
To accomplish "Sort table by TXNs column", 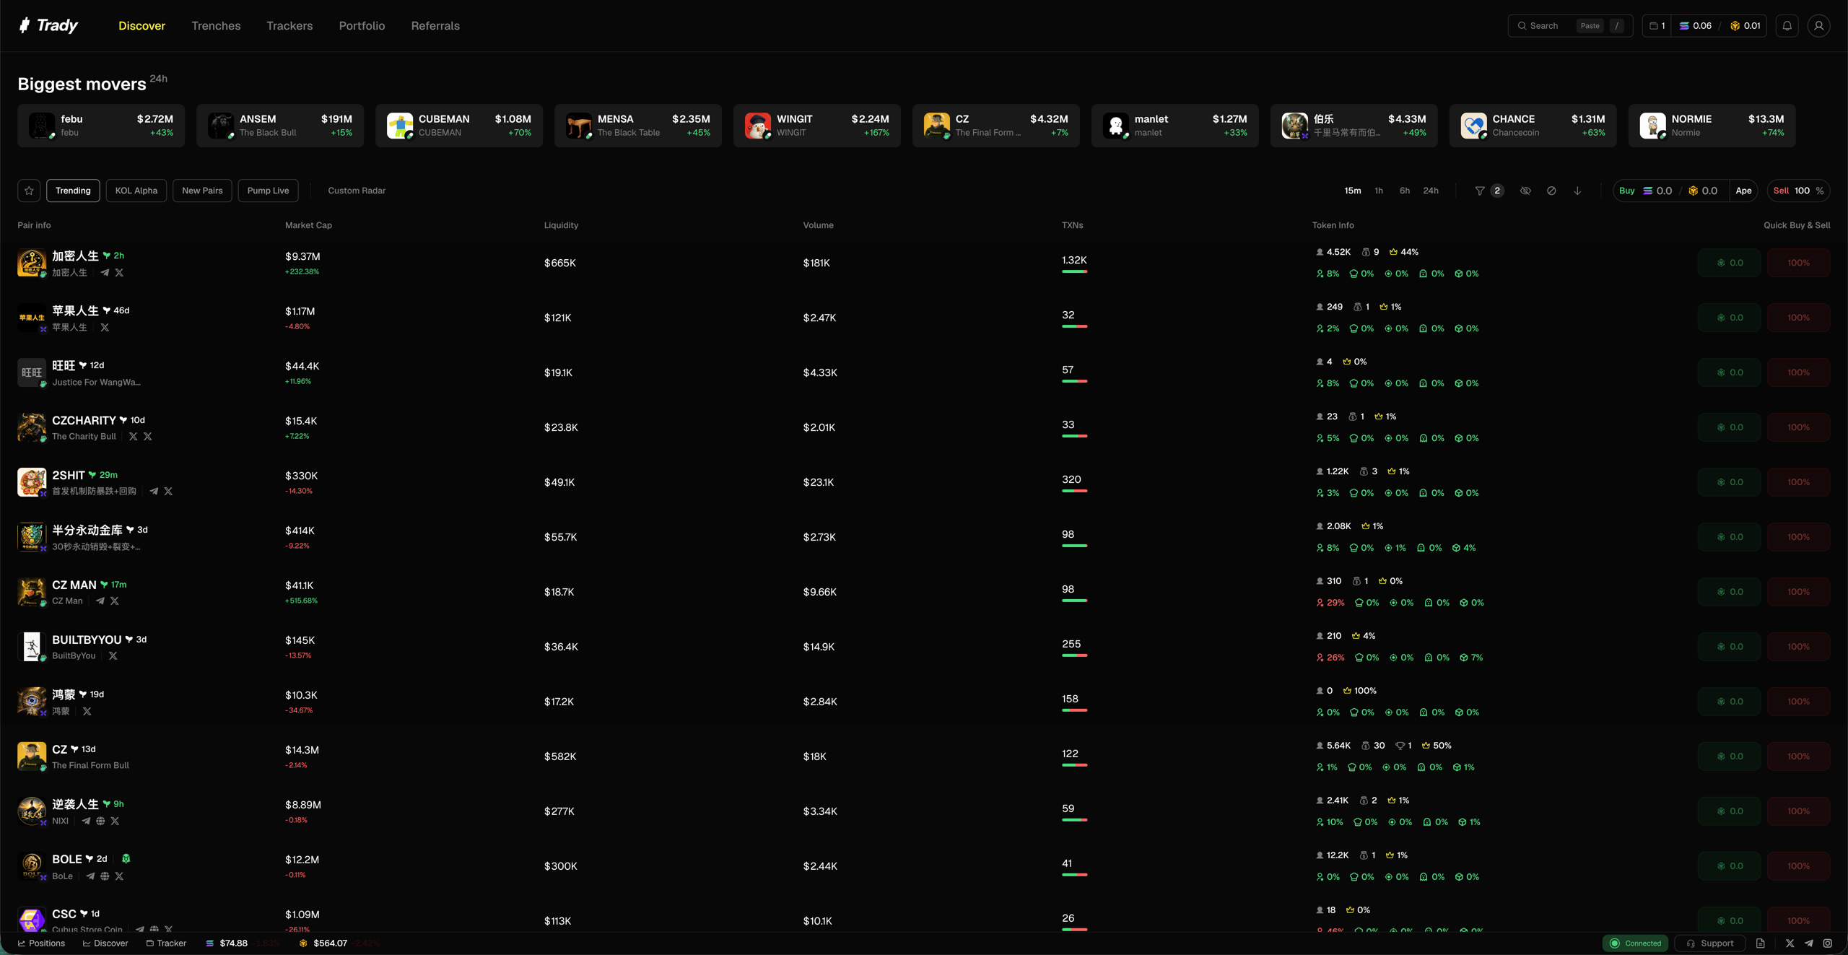I will (1072, 225).
